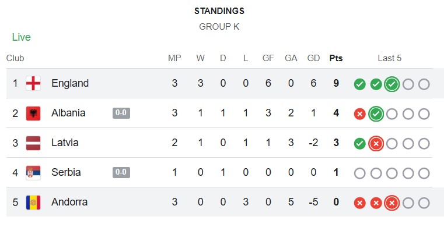Viewport: 444px width, 227px height.
Task: Click the Live indicator label
Action: (x=21, y=37)
